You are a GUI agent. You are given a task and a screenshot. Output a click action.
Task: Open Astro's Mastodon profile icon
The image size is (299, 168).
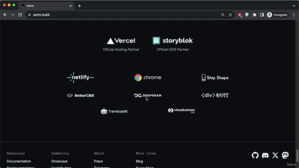click(x=285, y=155)
